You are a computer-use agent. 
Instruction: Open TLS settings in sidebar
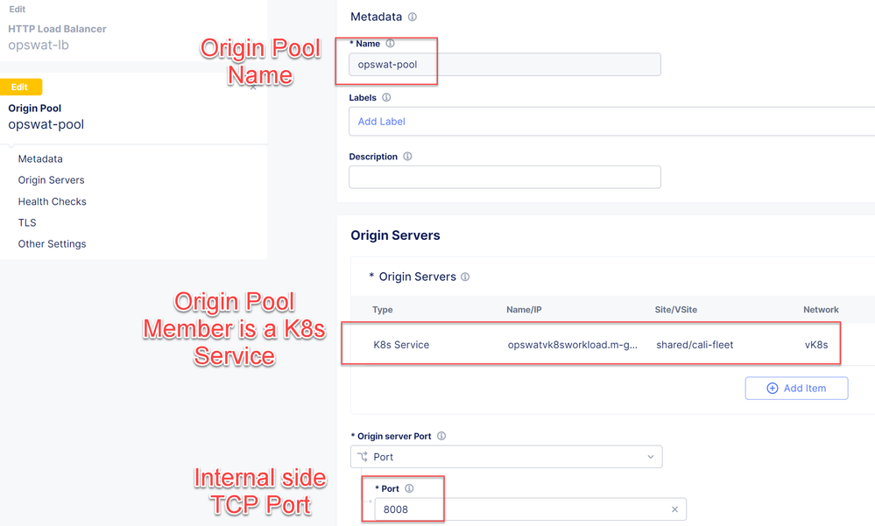coord(27,223)
